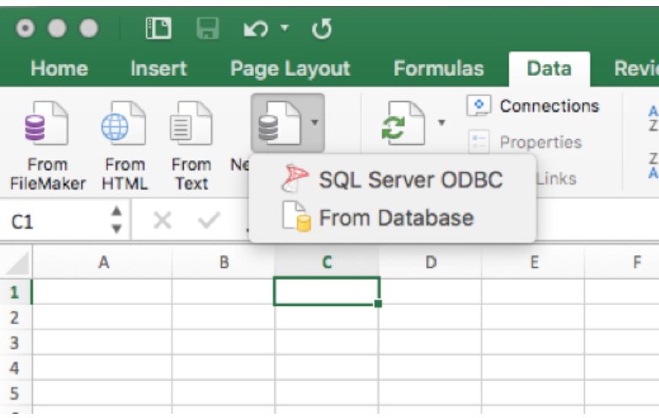The width and height of the screenshot is (659, 418).
Task: Open Connections in the ribbon
Action: coord(549,105)
